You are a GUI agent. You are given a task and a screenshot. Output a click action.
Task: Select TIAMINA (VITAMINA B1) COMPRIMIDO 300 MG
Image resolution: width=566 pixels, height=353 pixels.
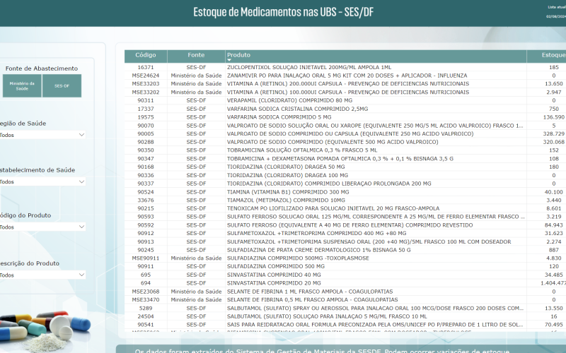pyautogui.click(x=288, y=192)
